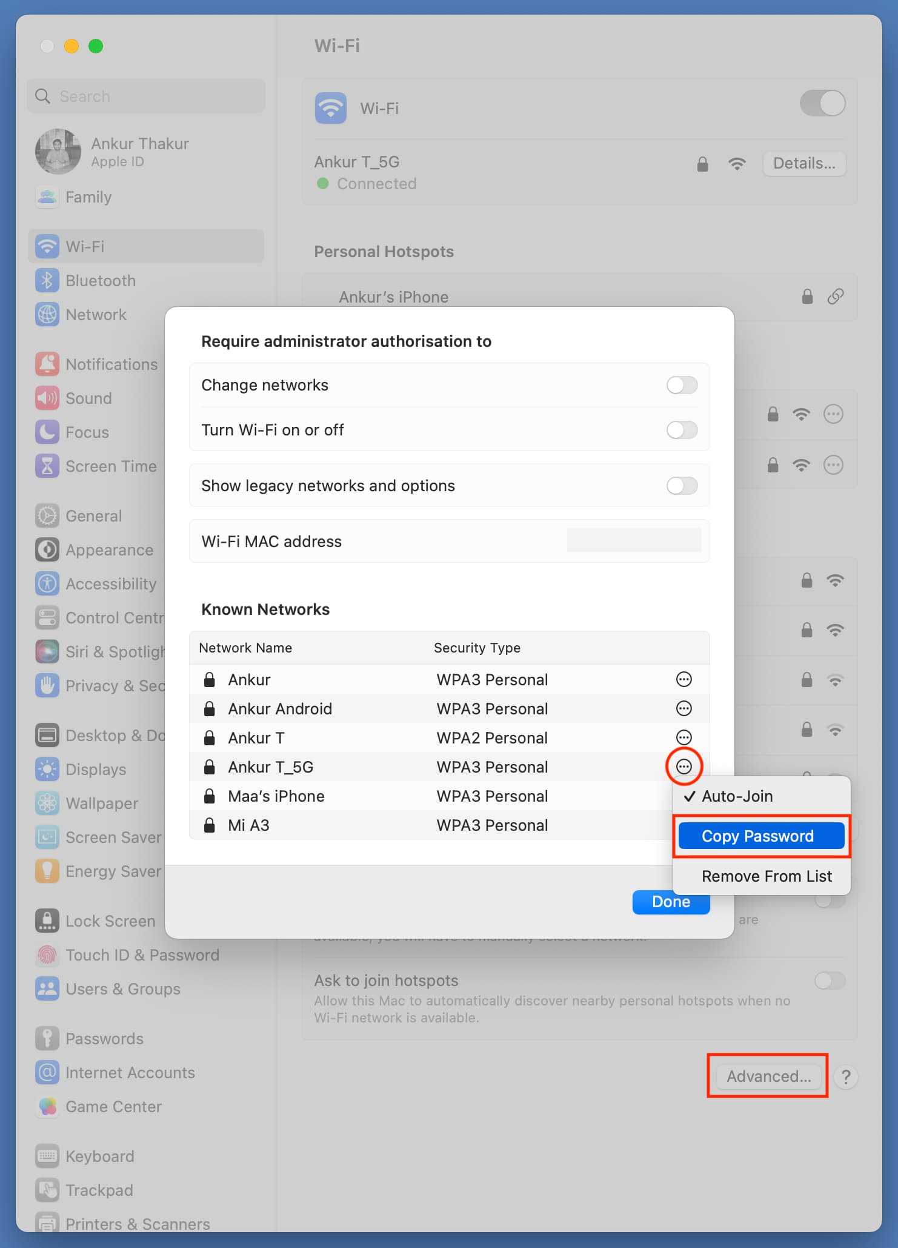Open more options for Ankur network
This screenshot has height=1248, width=898.
point(683,680)
